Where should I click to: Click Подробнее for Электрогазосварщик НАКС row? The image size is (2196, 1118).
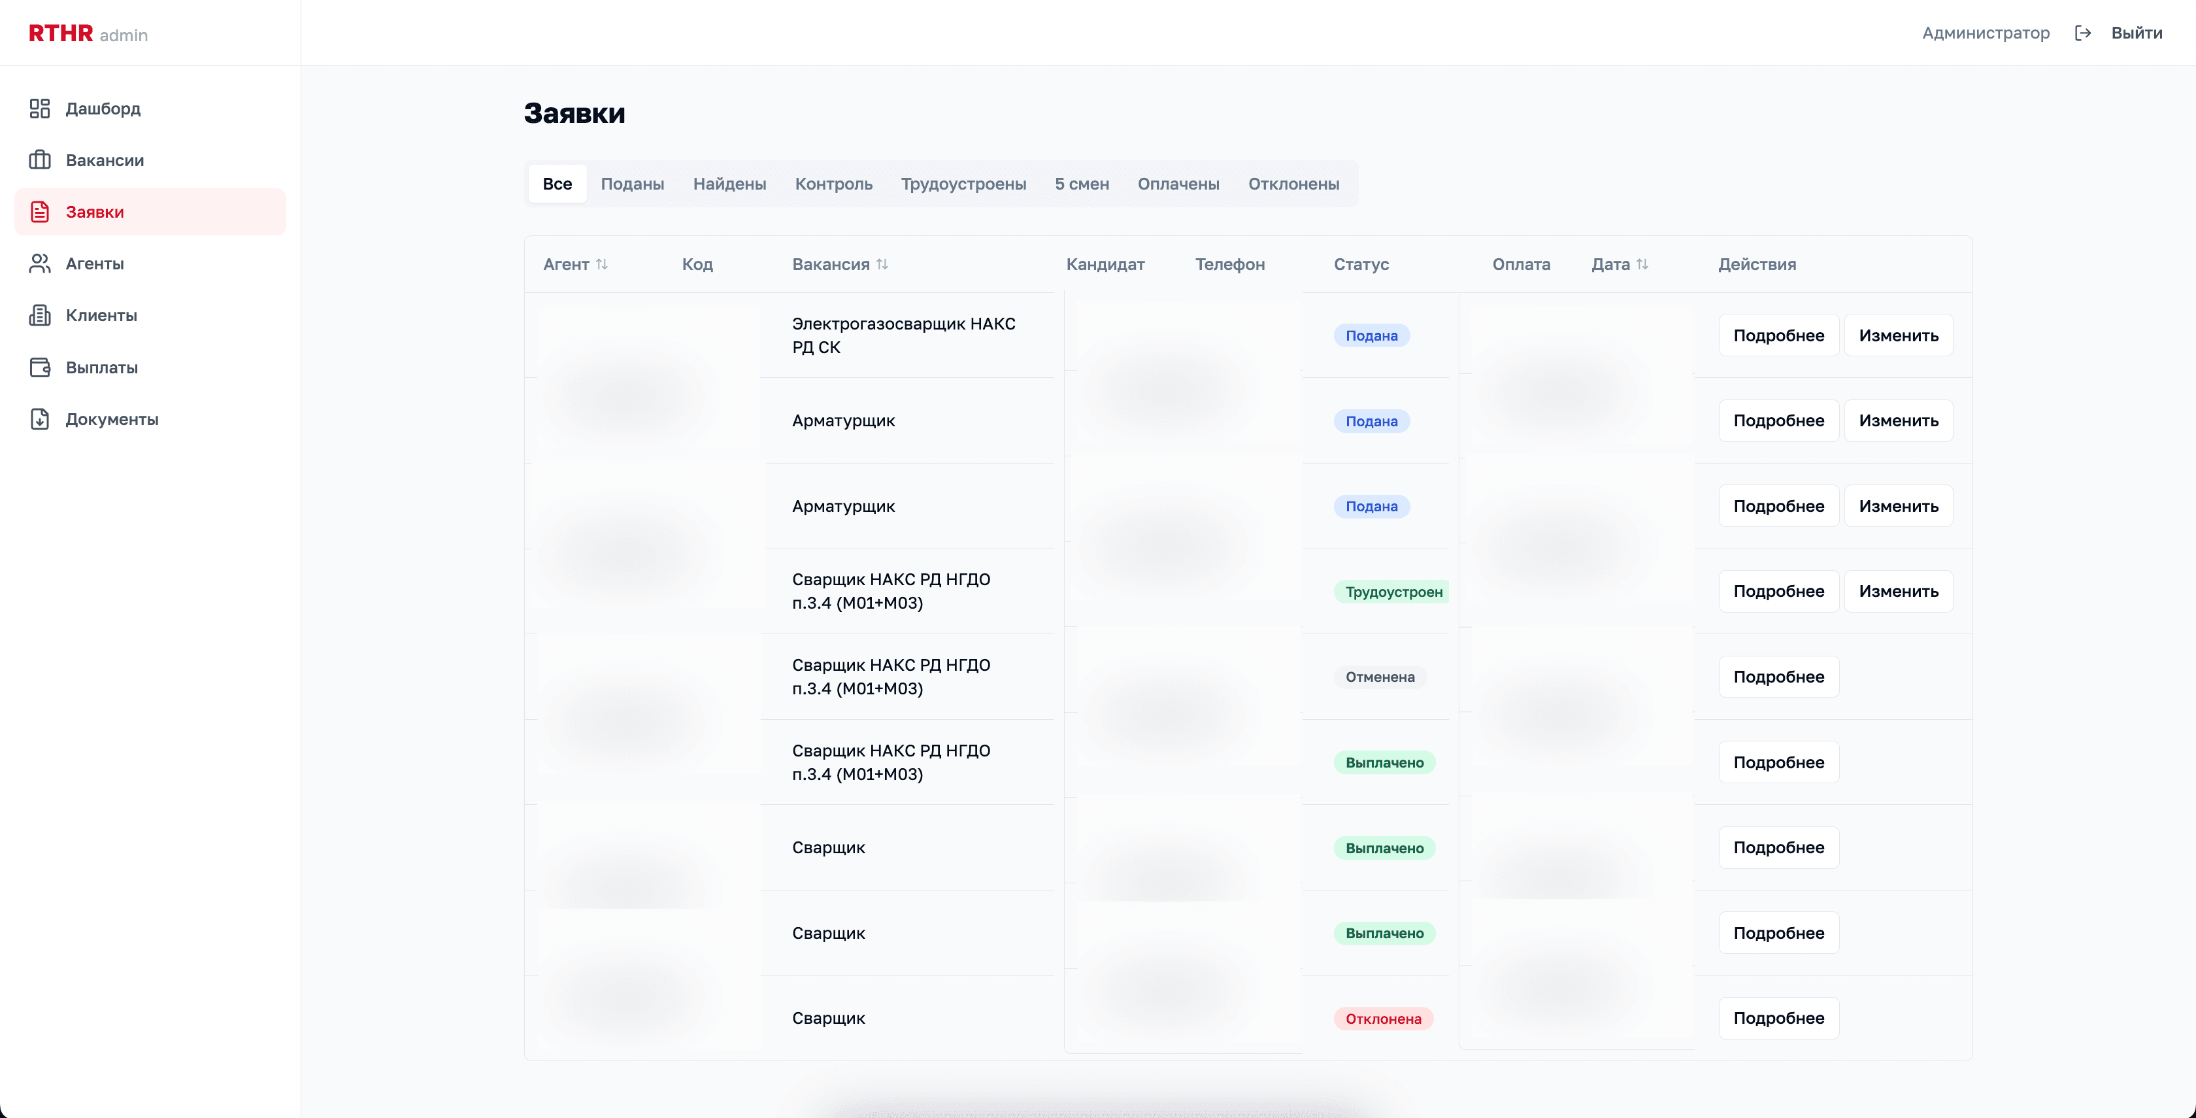point(1778,335)
